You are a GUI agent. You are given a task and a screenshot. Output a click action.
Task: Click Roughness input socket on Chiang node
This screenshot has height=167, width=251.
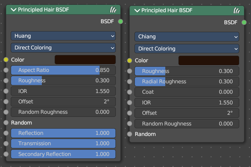pos(130,71)
